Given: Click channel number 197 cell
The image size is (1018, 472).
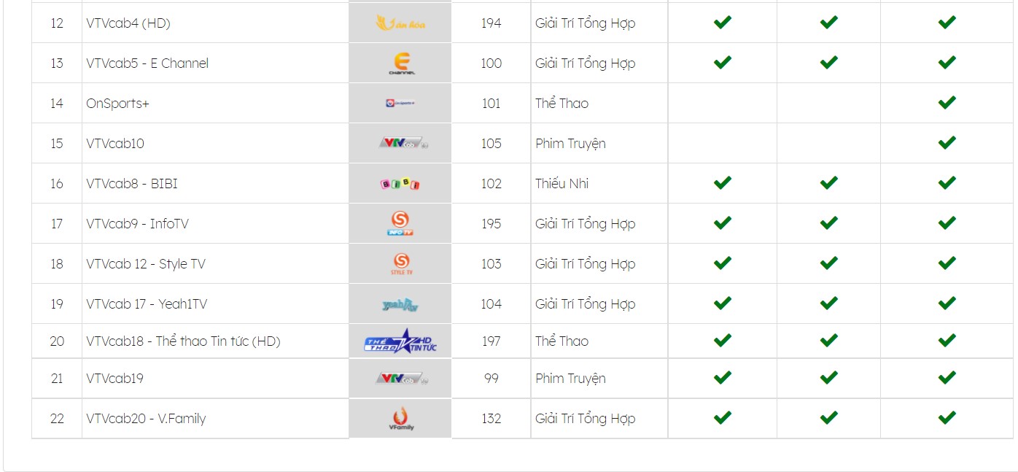Looking at the screenshot, I should (x=491, y=341).
